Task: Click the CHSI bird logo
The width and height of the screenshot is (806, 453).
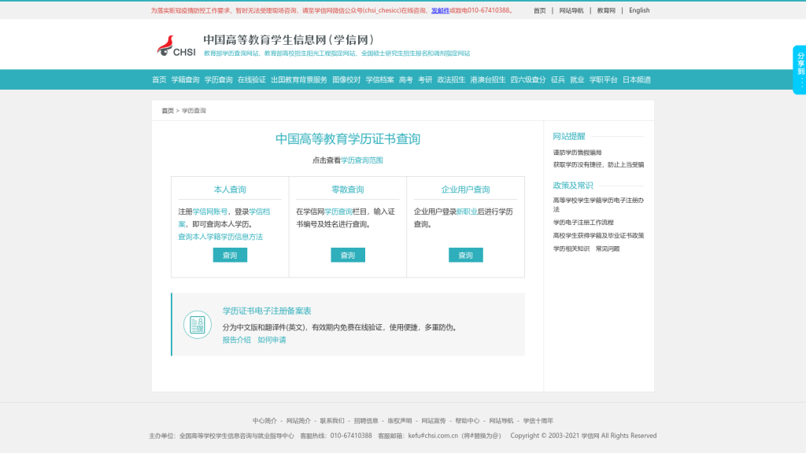Action: (176, 46)
